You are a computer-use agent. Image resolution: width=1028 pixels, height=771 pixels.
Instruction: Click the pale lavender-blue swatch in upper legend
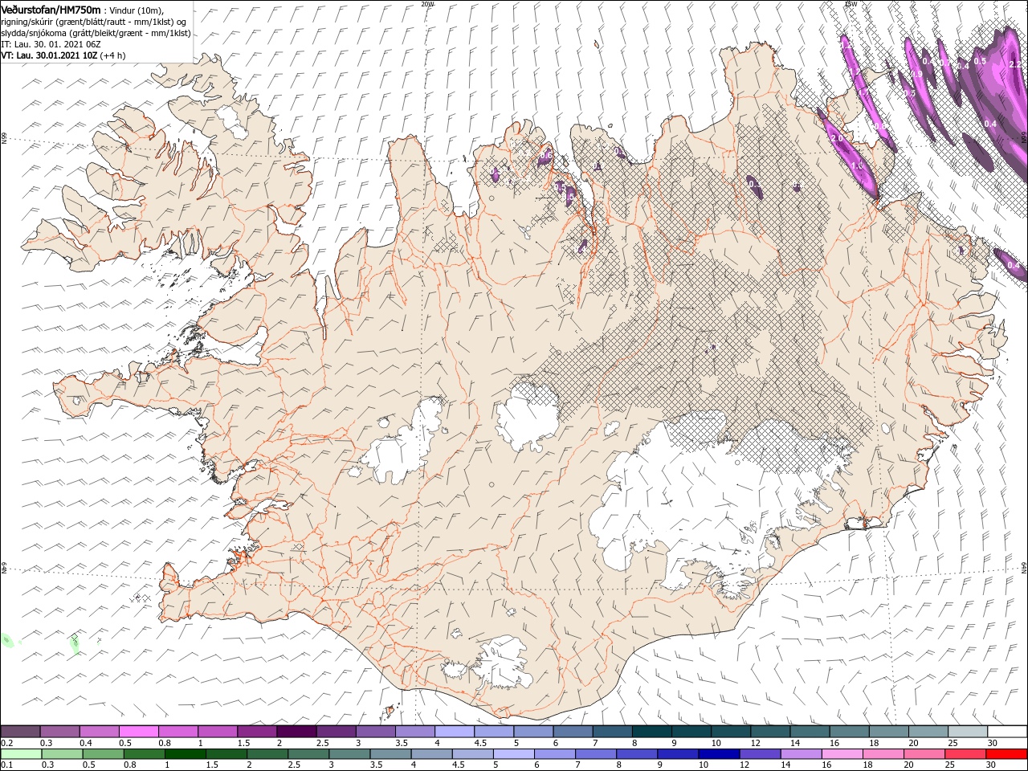pyautogui.click(x=455, y=732)
